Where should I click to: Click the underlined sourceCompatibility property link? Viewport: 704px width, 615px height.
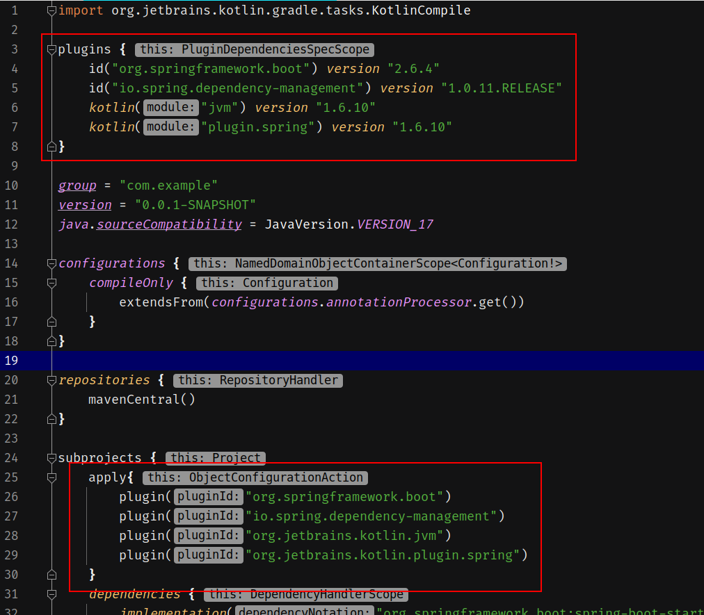tap(167, 224)
